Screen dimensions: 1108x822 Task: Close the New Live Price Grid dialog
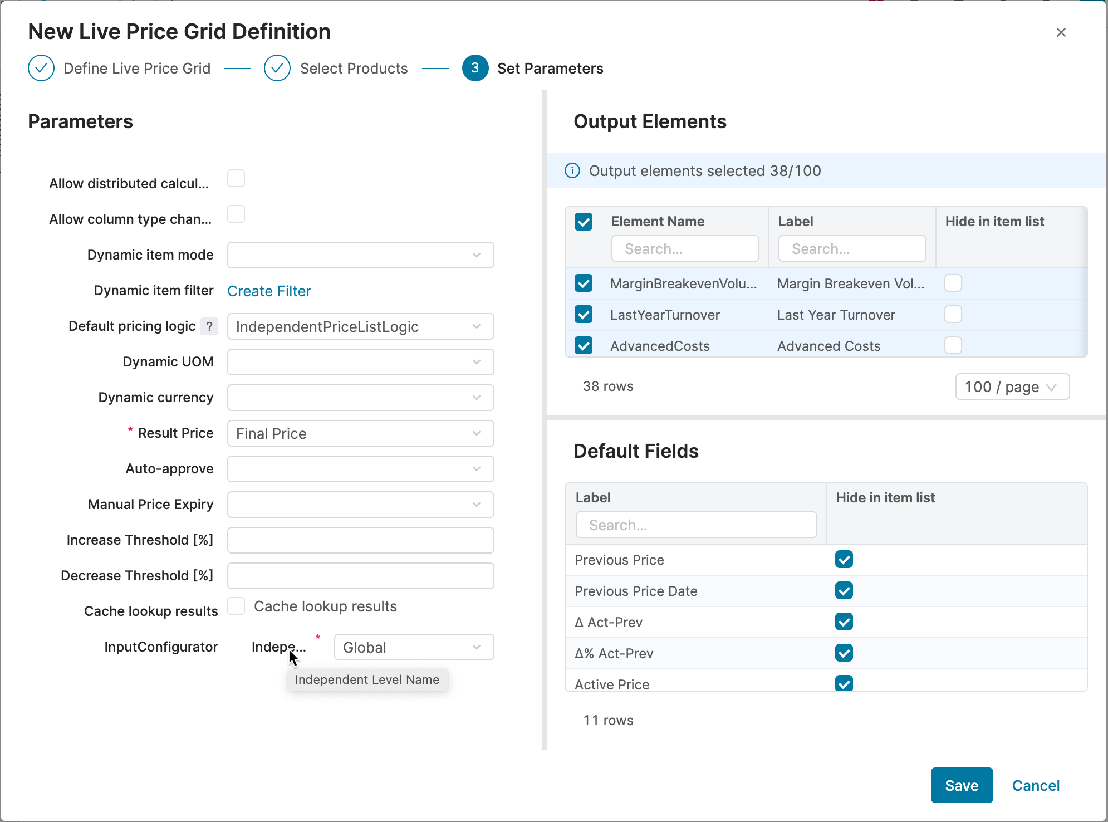[x=1061, y=32]
